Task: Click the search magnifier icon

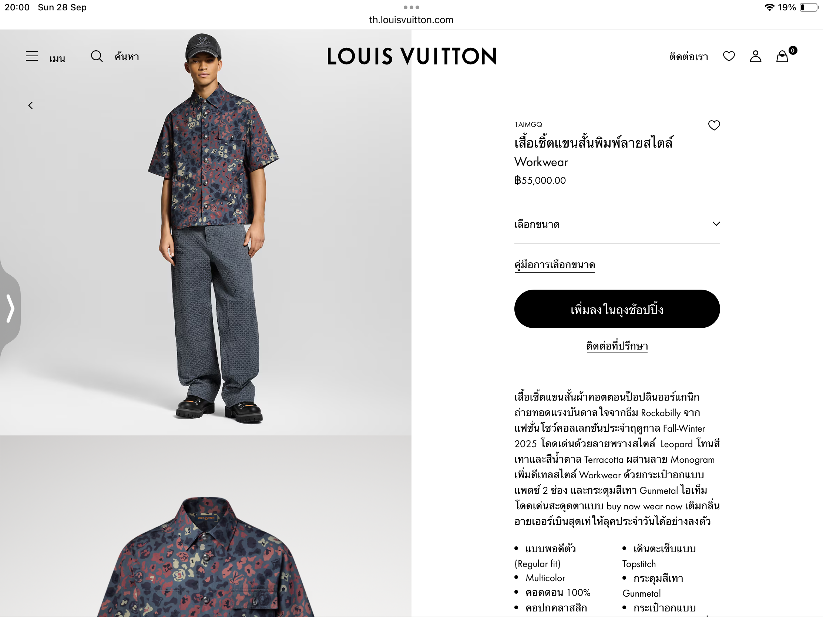Action: 96,56
